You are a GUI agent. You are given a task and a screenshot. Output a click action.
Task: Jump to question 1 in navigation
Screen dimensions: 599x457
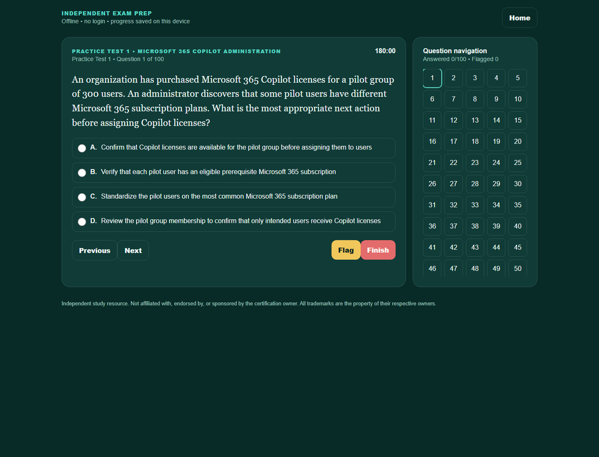432,78
